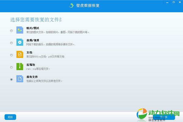The image size is (183, 122).
Task: Click the 照片/图片 photo icon
Action: (x=20, y=30)
